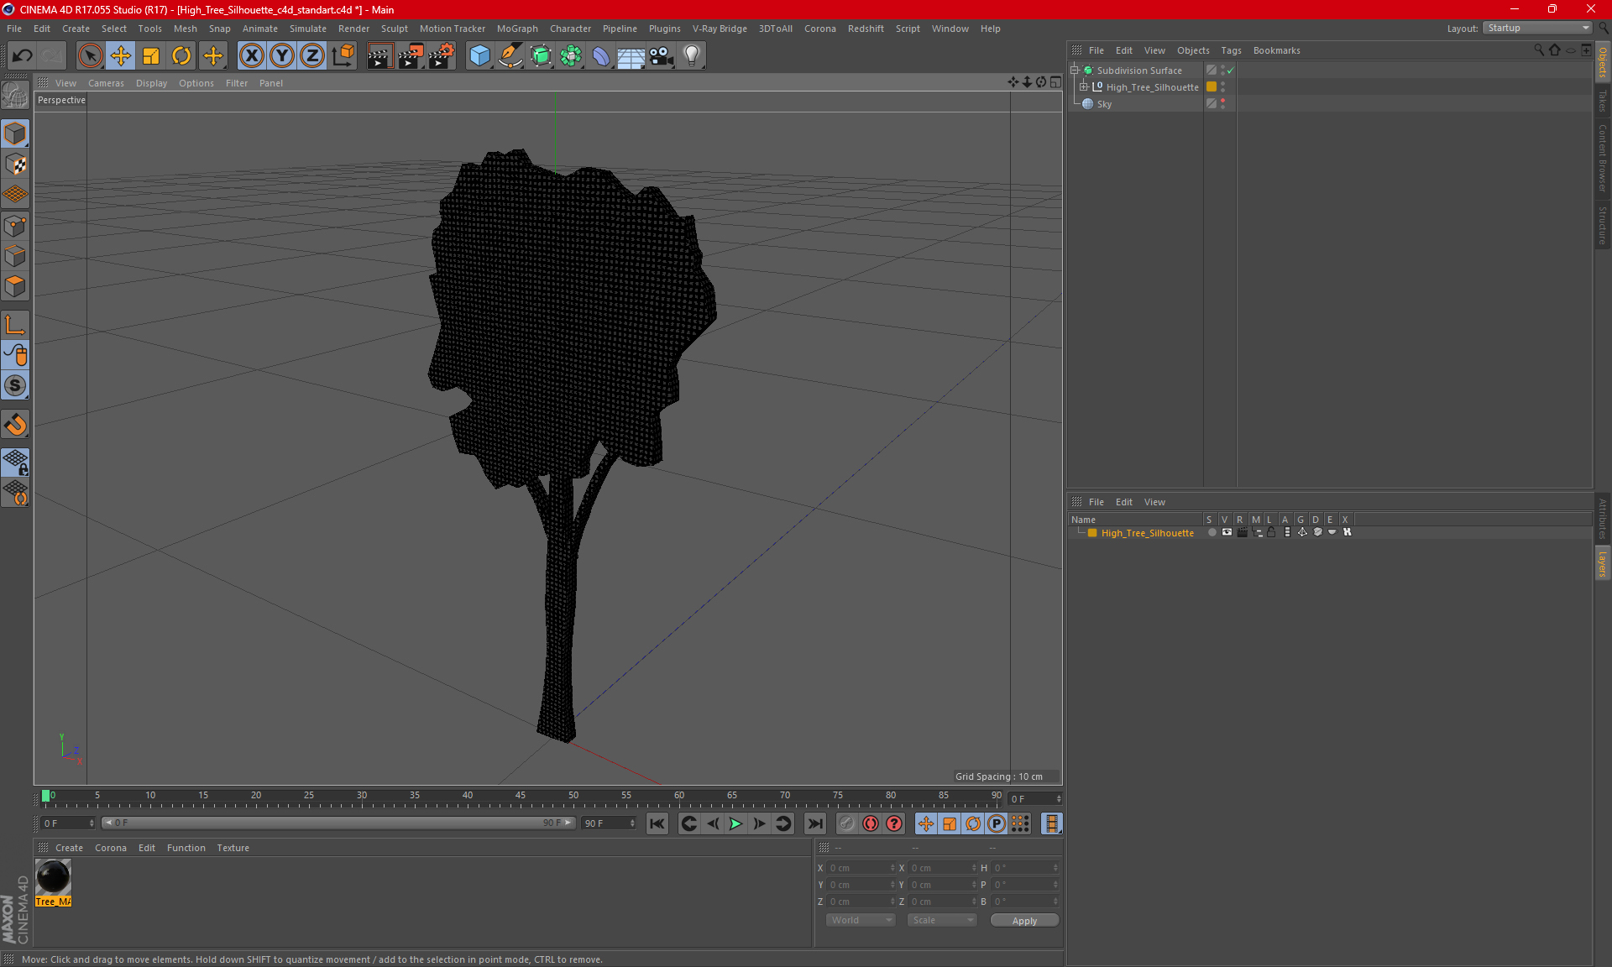Activate the Move tool
This screenshot has height=967, width=1612.
click(x=121, y=56)
